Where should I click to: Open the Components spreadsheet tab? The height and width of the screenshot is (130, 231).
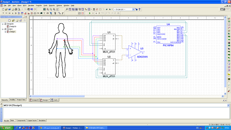point(21,120)
